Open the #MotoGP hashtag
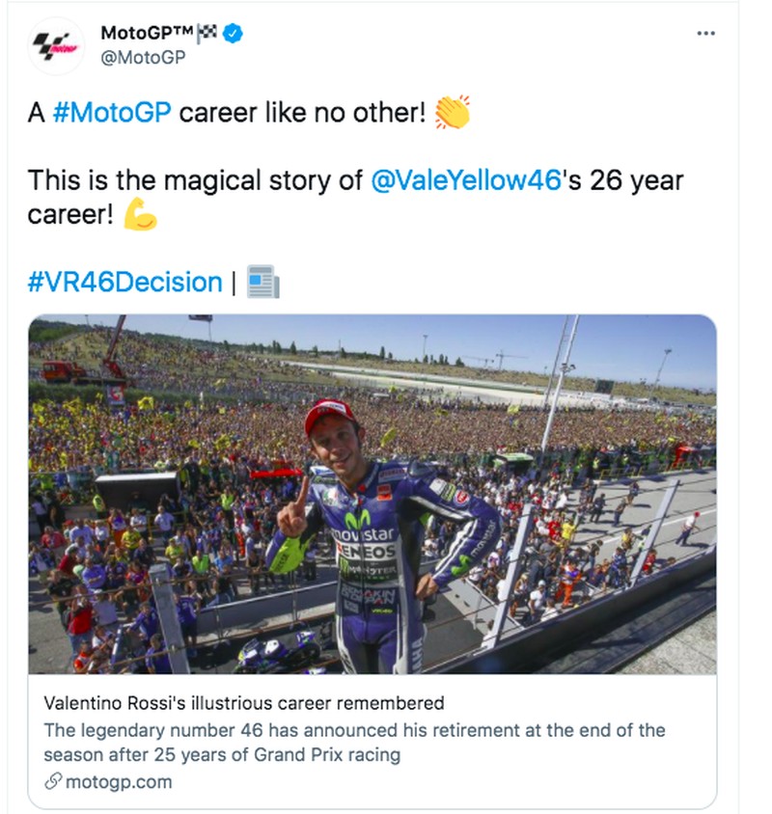772x814 pixels. click(113, 112)
